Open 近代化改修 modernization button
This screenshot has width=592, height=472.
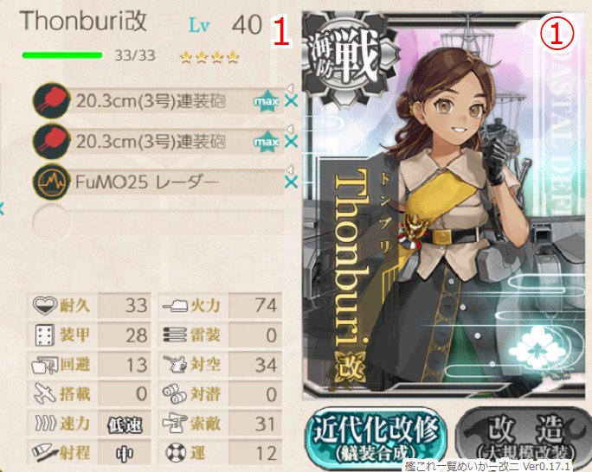(376, 439)
